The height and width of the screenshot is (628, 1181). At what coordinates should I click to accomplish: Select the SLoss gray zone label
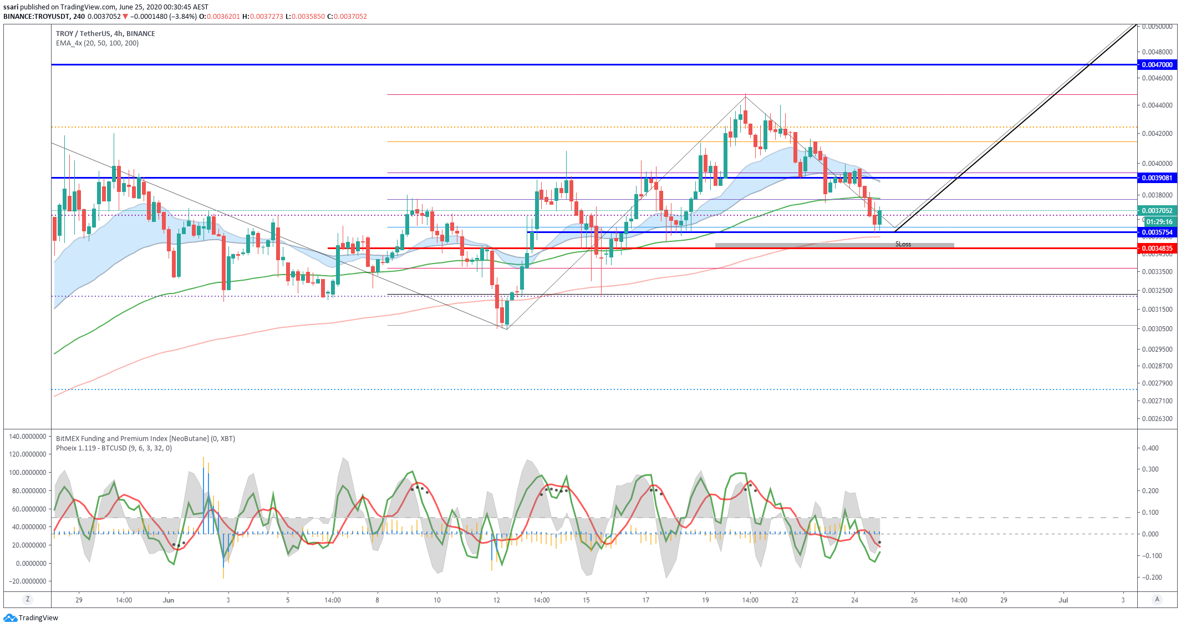(903, 244)
